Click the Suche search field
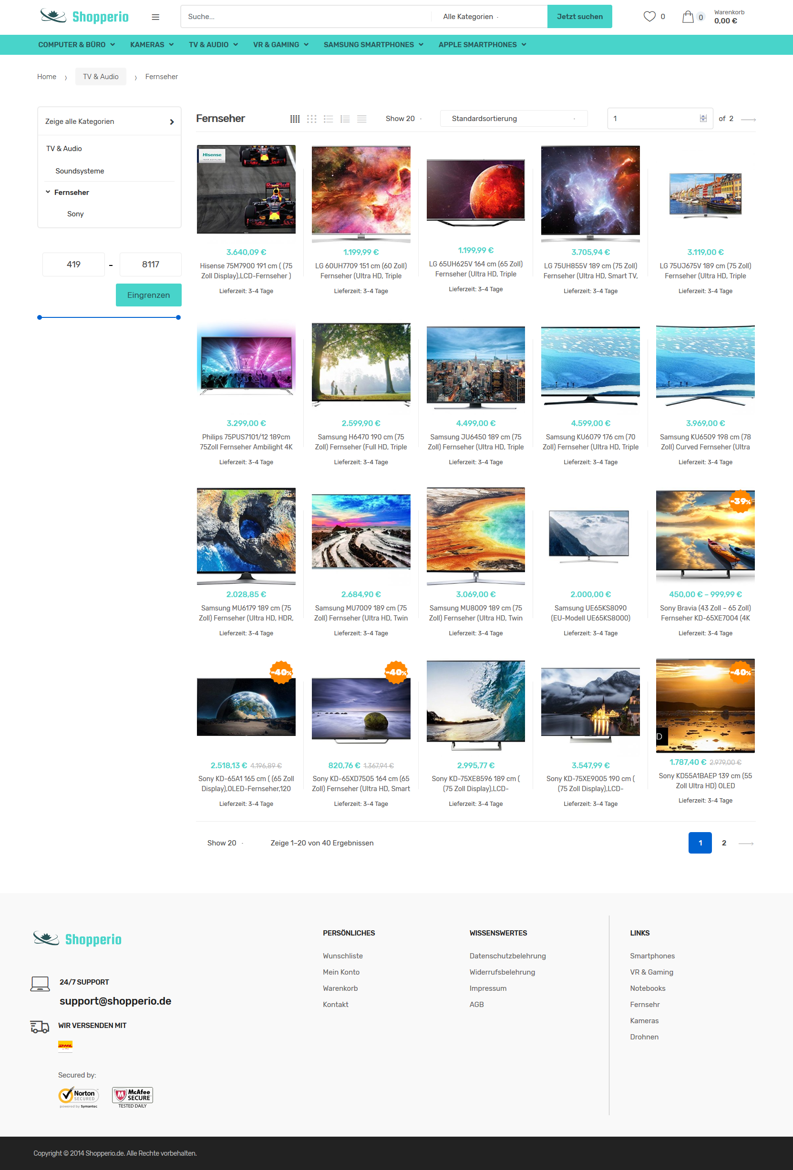The height and width of the screenshot is (1170, 793). pyautogui.click(x=306, y=17)
